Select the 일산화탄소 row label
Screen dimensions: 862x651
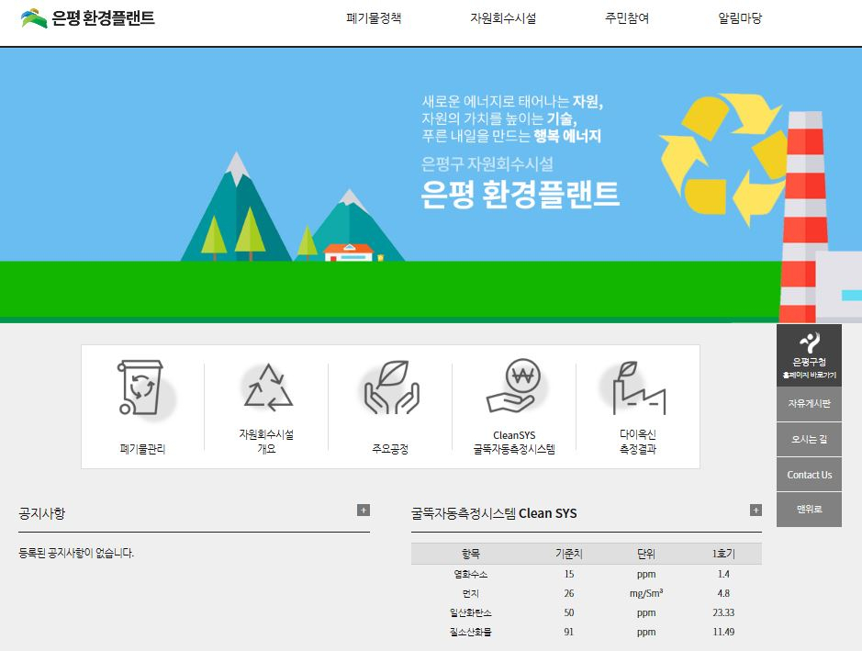tap(471, 613)
